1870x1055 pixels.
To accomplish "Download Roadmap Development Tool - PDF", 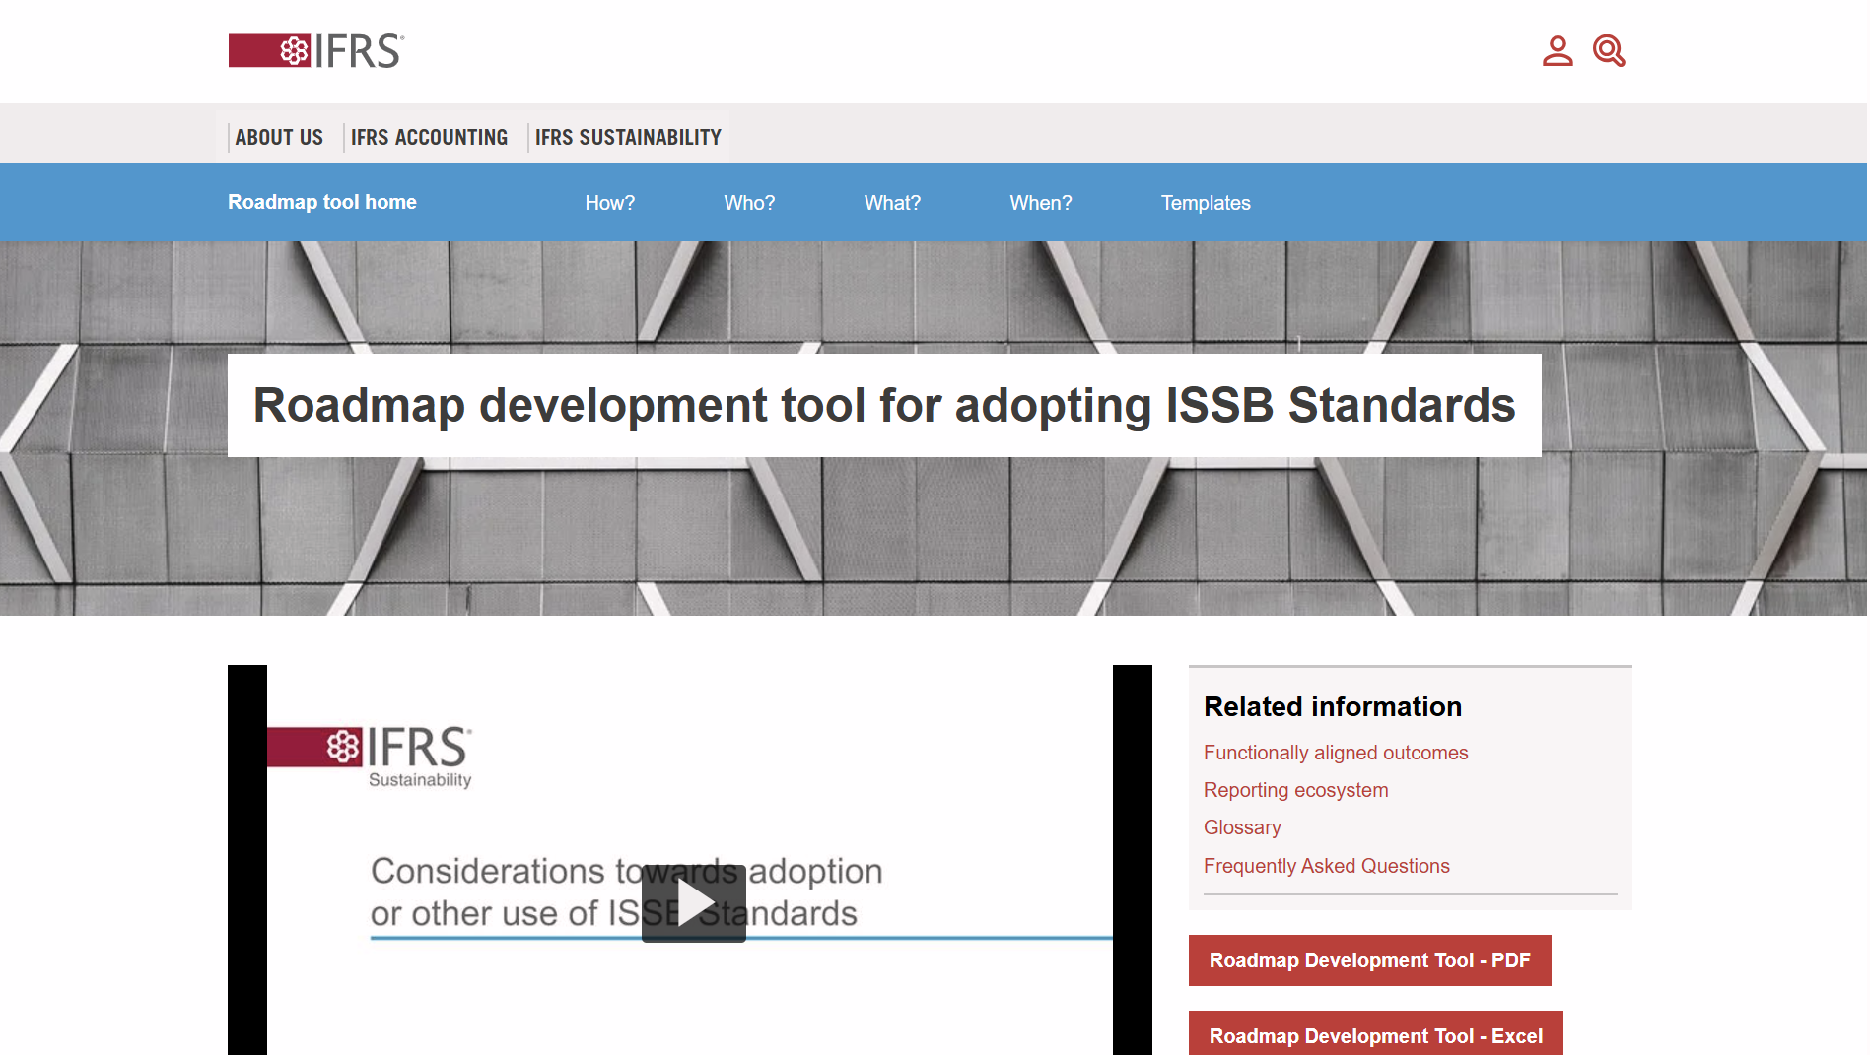I will [x=1369, y=960].
